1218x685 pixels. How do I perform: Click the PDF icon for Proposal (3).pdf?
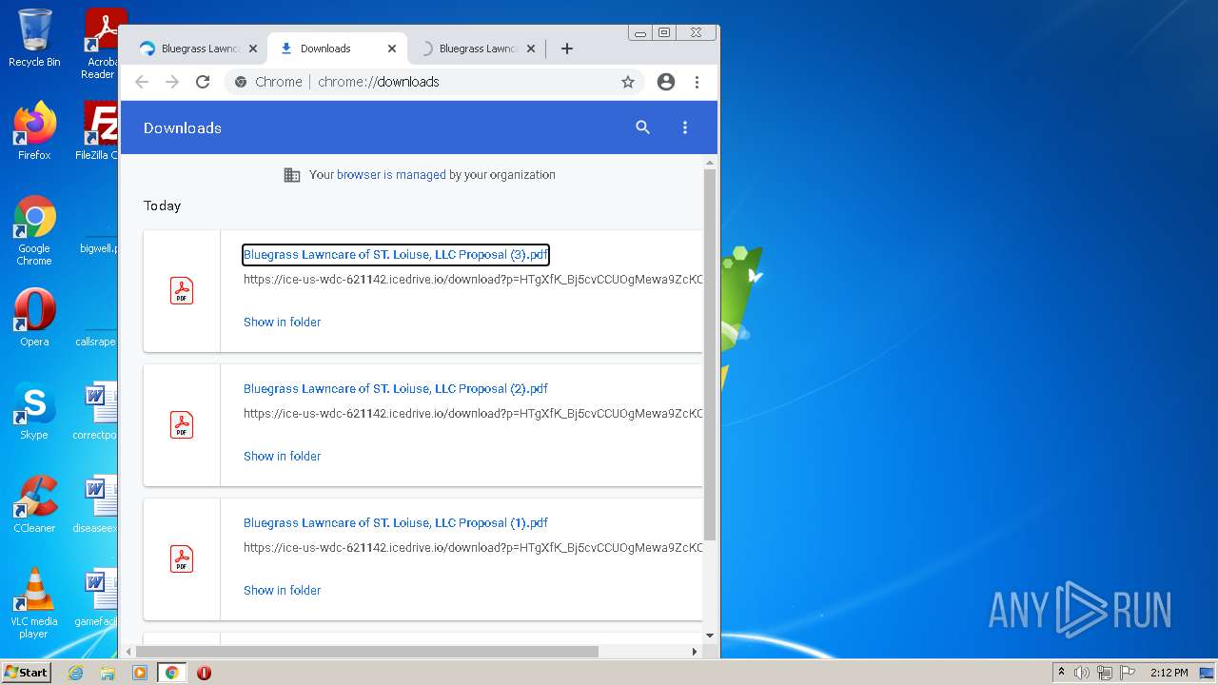tap(182, 290)
